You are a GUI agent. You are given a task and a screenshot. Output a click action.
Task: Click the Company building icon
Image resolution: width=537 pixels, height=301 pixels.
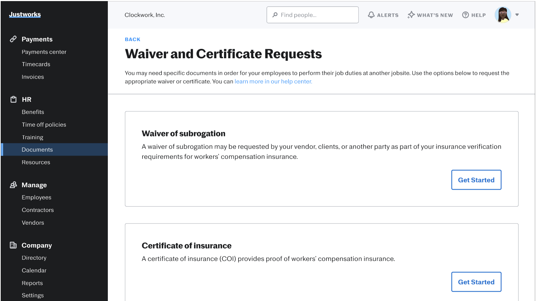[x=13, y=245]
